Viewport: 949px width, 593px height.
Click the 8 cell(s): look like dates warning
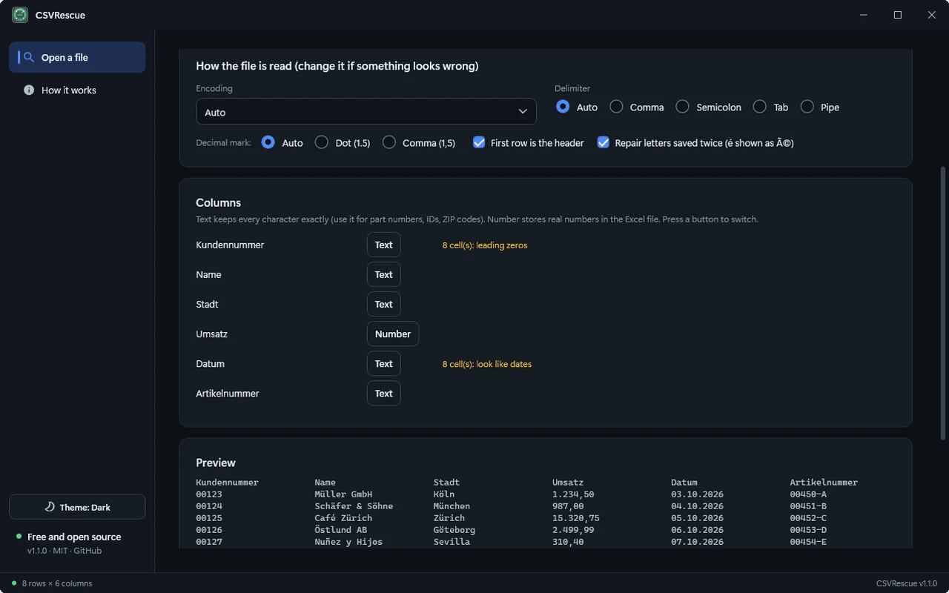[487, 364]
